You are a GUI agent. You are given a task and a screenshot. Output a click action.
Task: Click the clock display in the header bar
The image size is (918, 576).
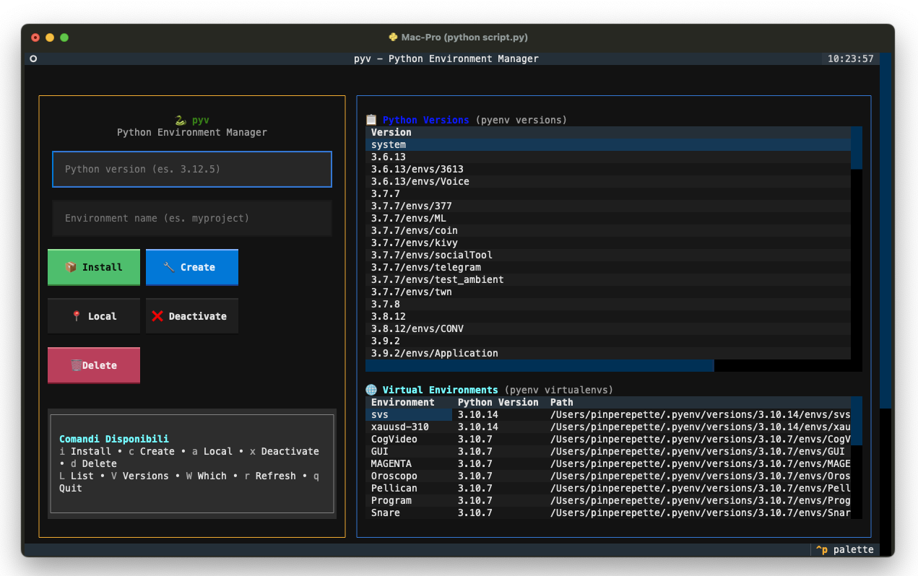tap(851, 58)
